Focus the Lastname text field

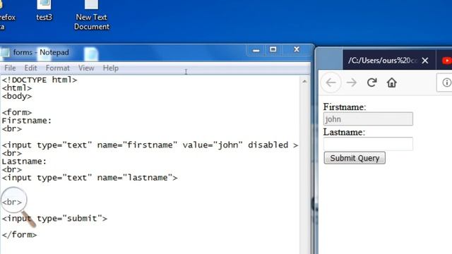click(x=368, y=144)
